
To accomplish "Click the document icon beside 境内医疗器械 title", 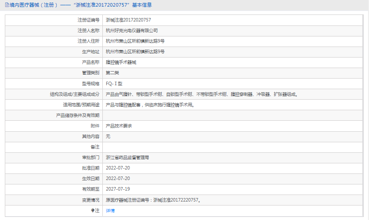I will tap(7, 5).
